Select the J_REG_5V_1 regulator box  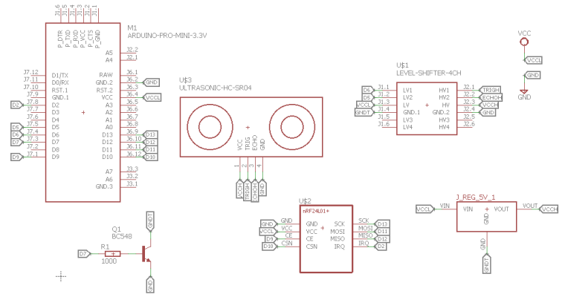click(486, 216)
